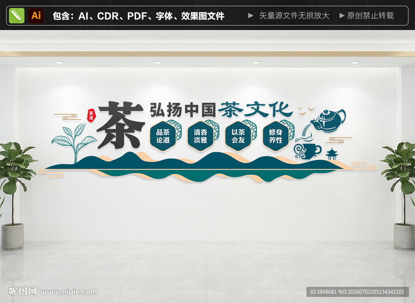Click the green CorelDRAW pencil icon
415x303 pixels.
pos(17,16)
